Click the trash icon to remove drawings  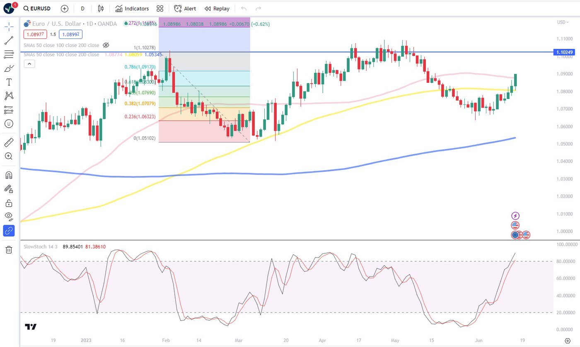pyautogui.click(x=9, y=249)
